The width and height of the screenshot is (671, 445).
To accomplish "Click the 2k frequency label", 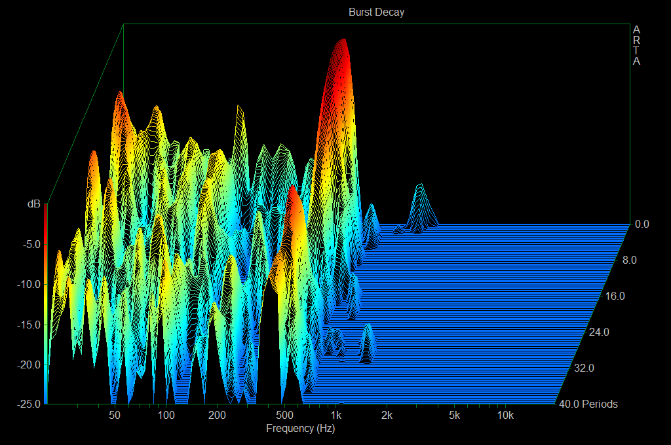I will tap(387, 415).
